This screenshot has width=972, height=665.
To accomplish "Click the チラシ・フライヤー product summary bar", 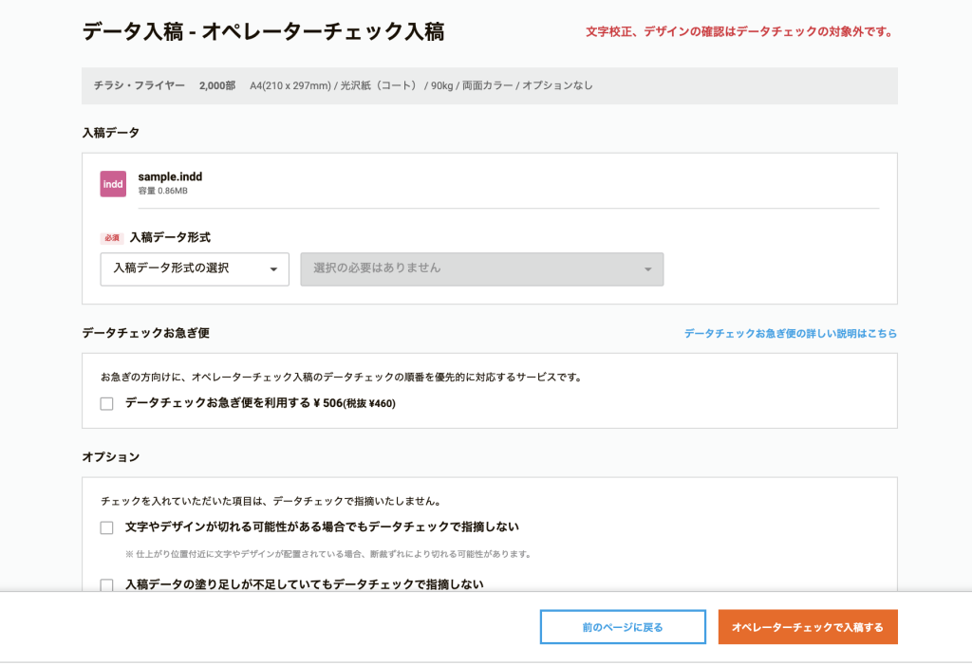I will (x=489, y=85).
